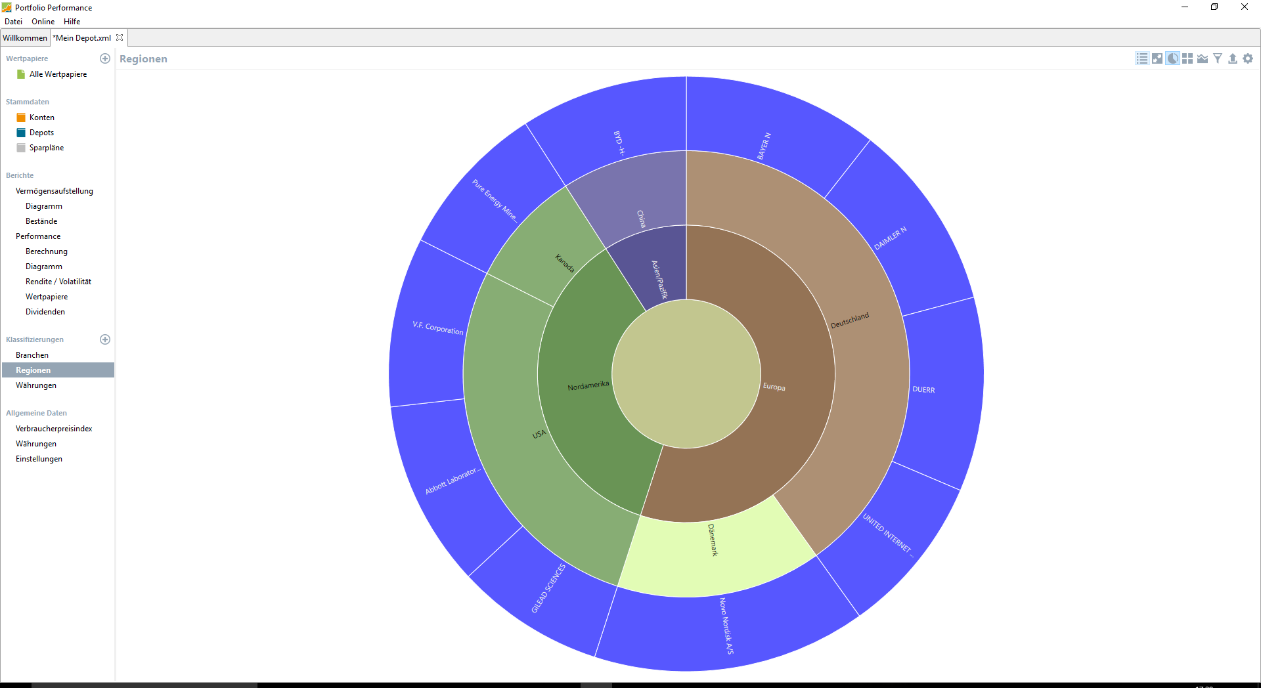Close the Mein Depot.xml tab
This screenshot has height=688, width=1261.
coord(120,37)
